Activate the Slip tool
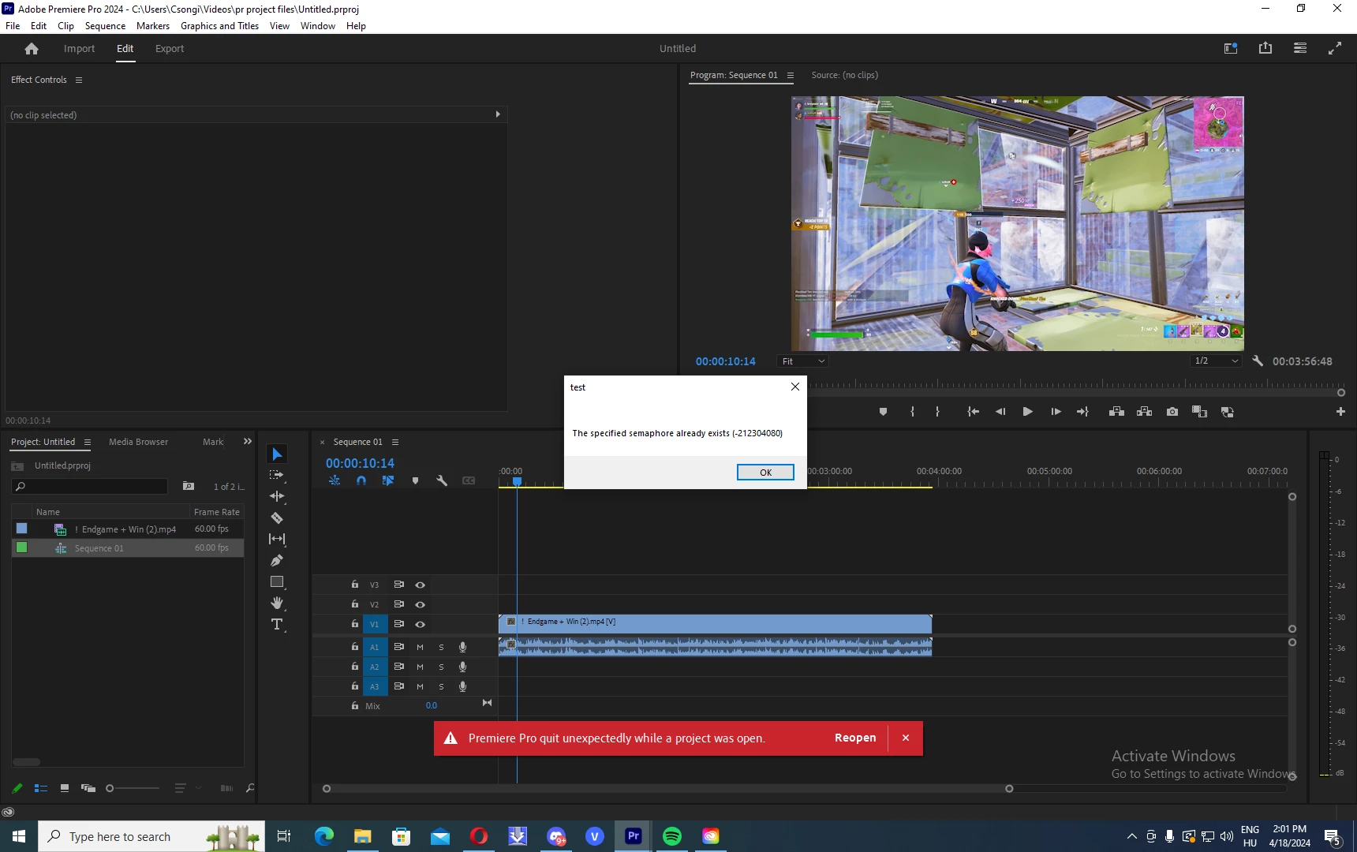This screenshot has height=852, width=1357. point(277,539)
